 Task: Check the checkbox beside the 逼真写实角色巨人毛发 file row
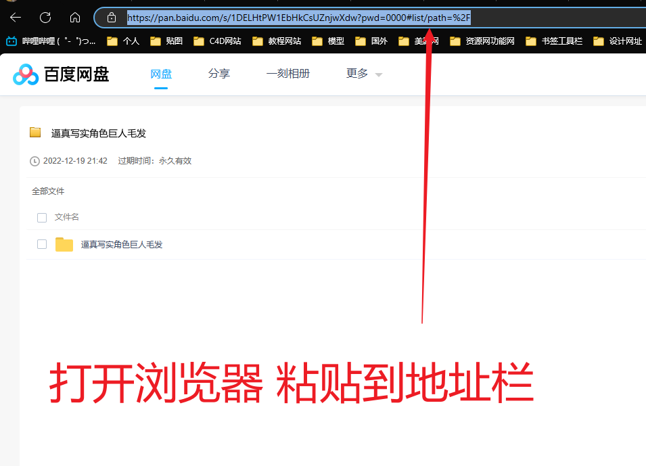click(41, 244)
